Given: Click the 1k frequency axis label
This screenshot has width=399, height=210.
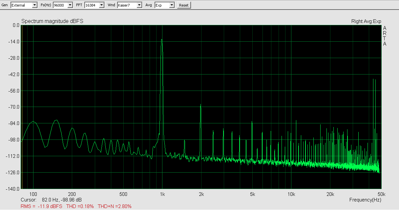Looking at the screenshot, I should tap(162, 194).
